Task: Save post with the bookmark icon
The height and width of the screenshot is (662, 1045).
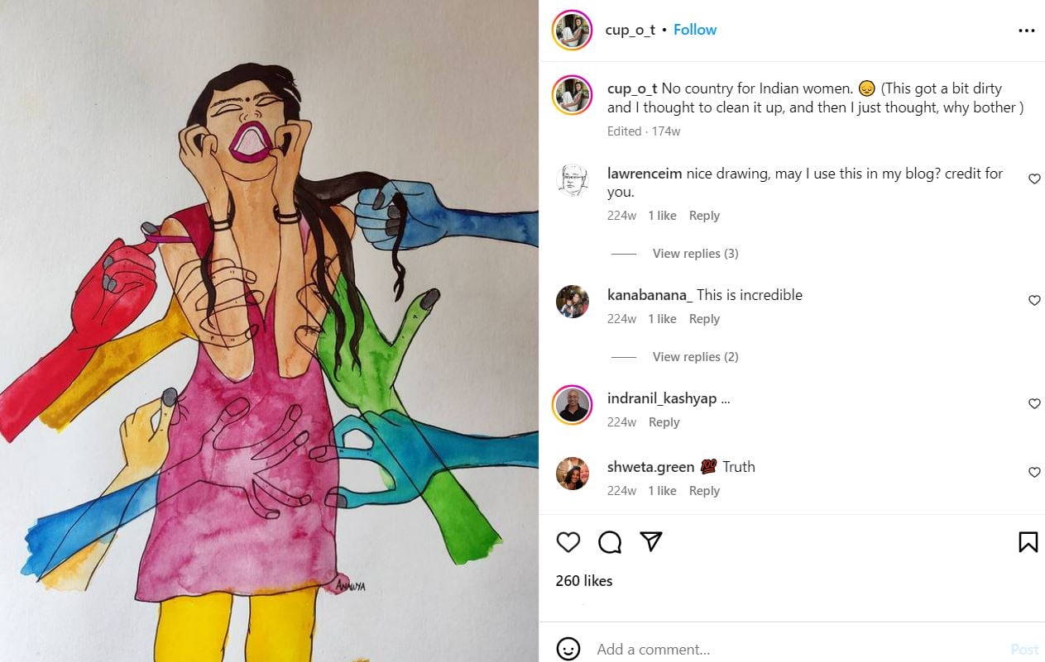Action: point(1028,542)
